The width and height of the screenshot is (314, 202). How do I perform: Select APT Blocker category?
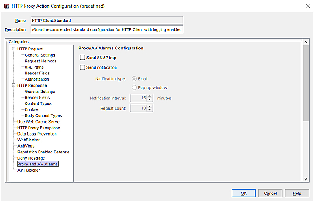point(29,170)
